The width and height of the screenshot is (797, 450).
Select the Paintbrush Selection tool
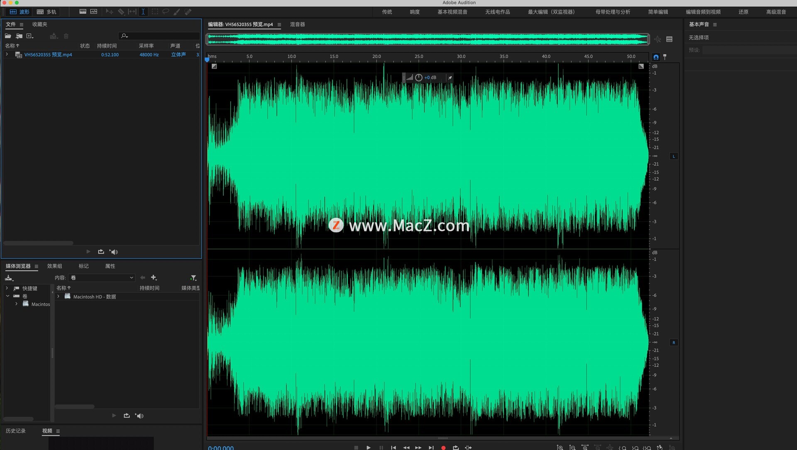click(177, 12)
